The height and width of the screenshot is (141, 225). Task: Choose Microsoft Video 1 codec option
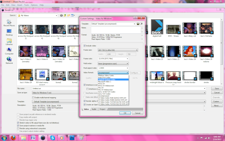pos(113,81)
